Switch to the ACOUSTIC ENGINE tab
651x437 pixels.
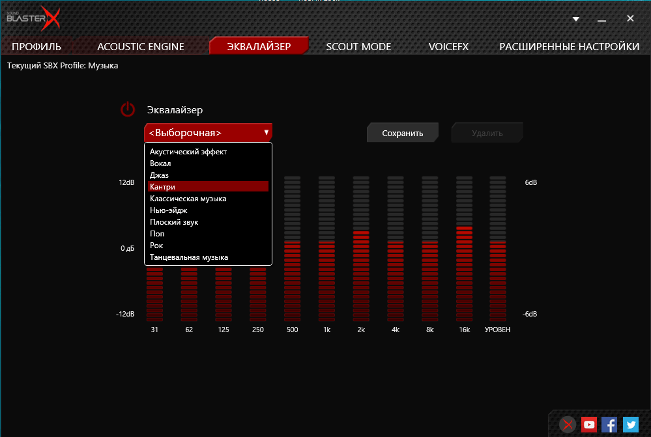pos(141,46)
